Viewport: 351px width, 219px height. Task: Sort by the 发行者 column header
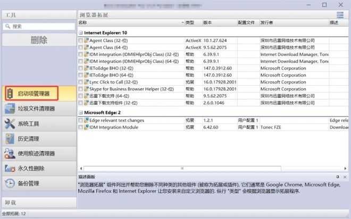(x=294, y=23)
